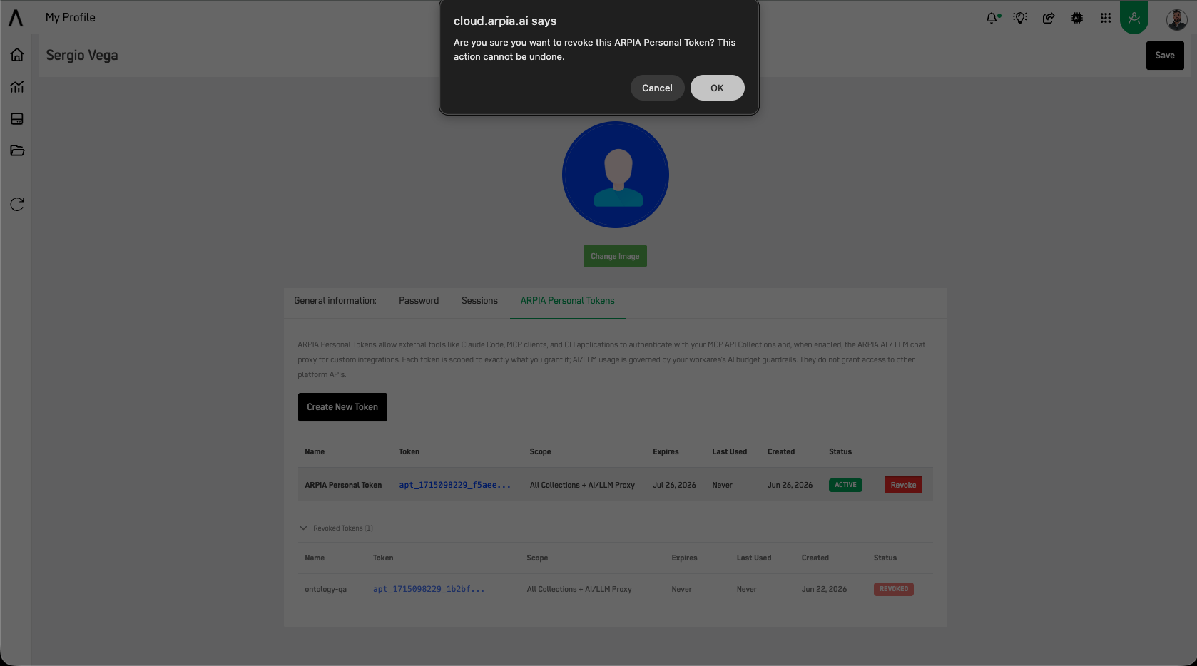The width and height of the screenshot is (1197, 666).
Task: Click the REVOKED status badge
Action: 894,589
